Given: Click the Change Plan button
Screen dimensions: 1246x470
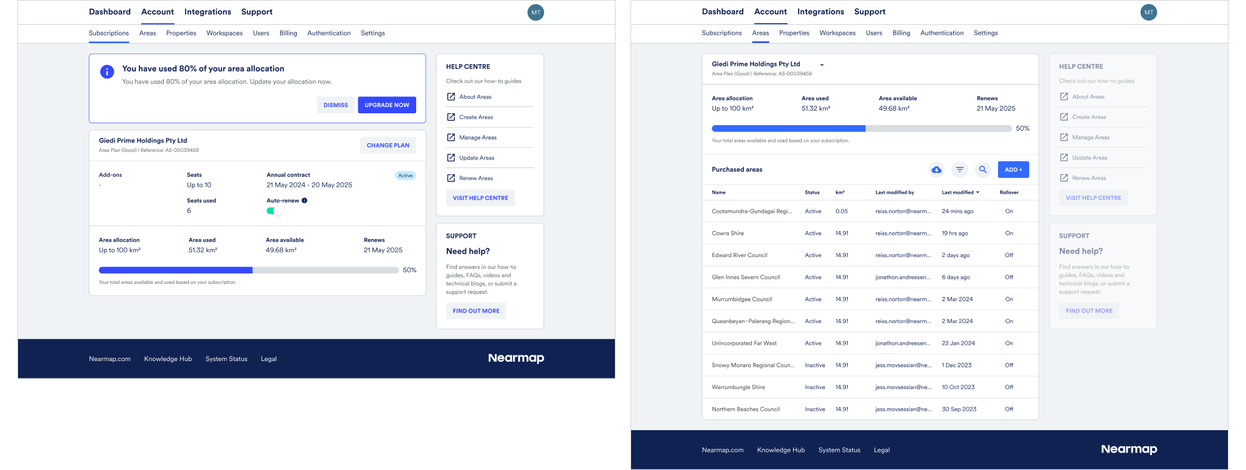Looking at the screenshot, I should (x=388, y=145).
